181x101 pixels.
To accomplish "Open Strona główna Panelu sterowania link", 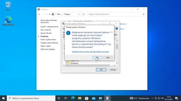I will pos(49,21).
